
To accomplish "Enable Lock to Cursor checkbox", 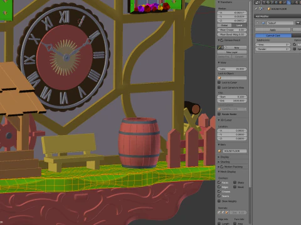I will pyautogui.click(x=219, y=82).
